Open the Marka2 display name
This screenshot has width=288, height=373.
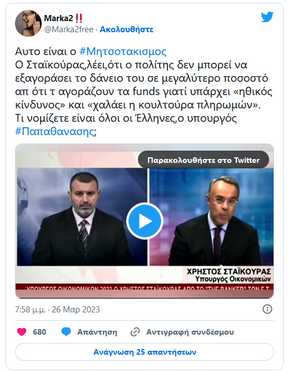(58, 18)
